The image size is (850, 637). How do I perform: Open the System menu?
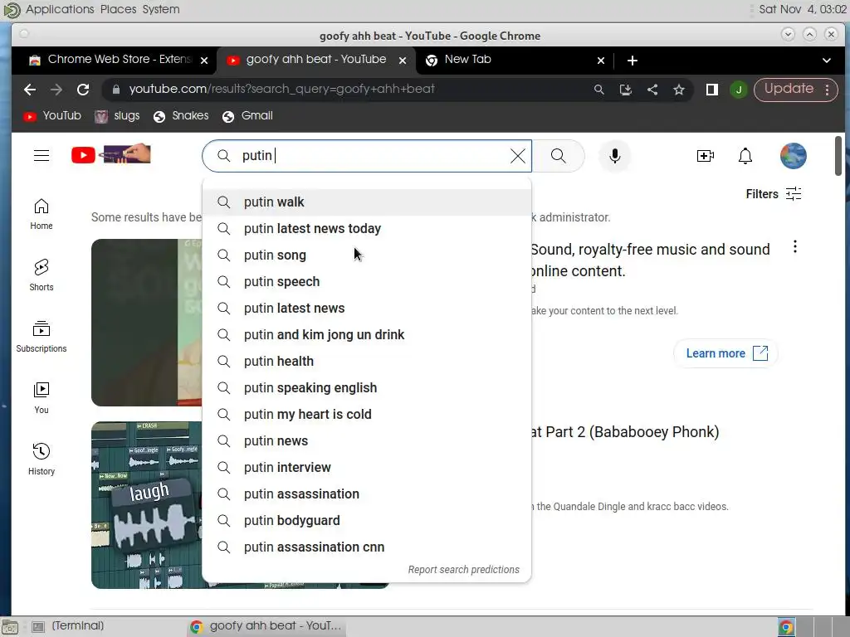[x=160, y=9]
